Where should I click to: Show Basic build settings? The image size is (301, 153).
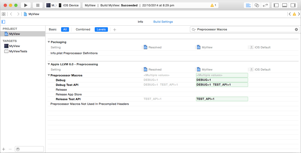pos(53,30)
